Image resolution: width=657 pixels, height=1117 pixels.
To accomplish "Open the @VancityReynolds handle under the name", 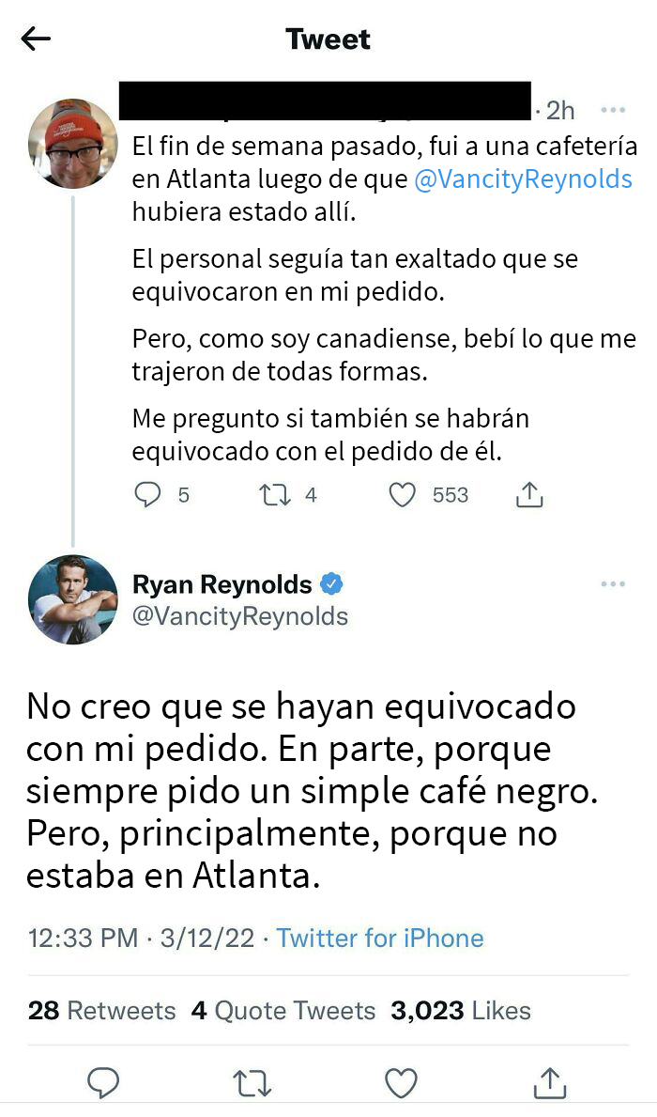I will [x=240, y=616].
